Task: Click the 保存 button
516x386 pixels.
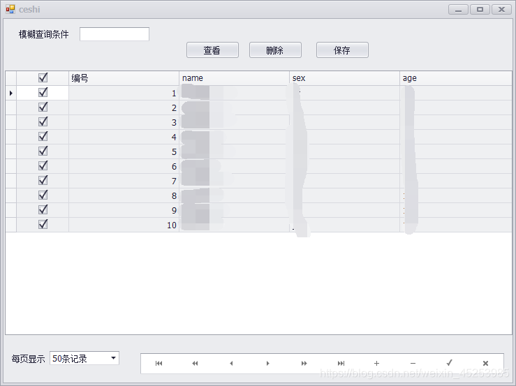Action: point(342,50)
